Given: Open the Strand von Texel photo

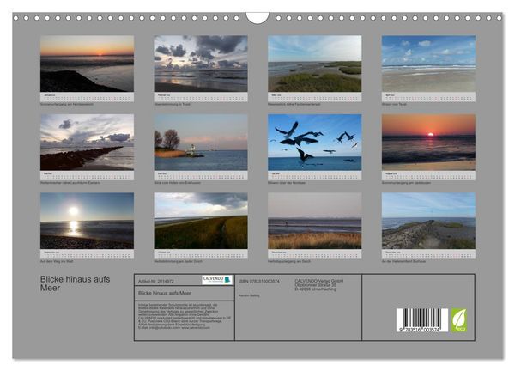Looking at the screenshot, I should click(428, 64).
